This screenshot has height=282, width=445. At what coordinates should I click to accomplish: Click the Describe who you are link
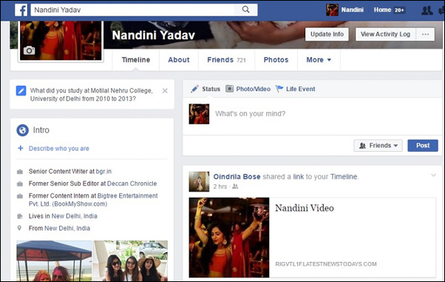coord(59,148)
